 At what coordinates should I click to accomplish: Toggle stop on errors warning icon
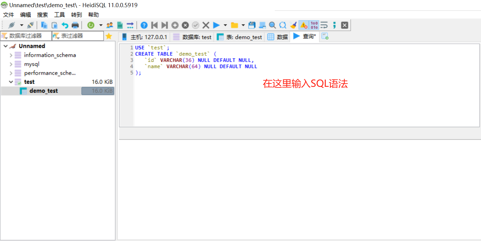click(x=304, y=25)
